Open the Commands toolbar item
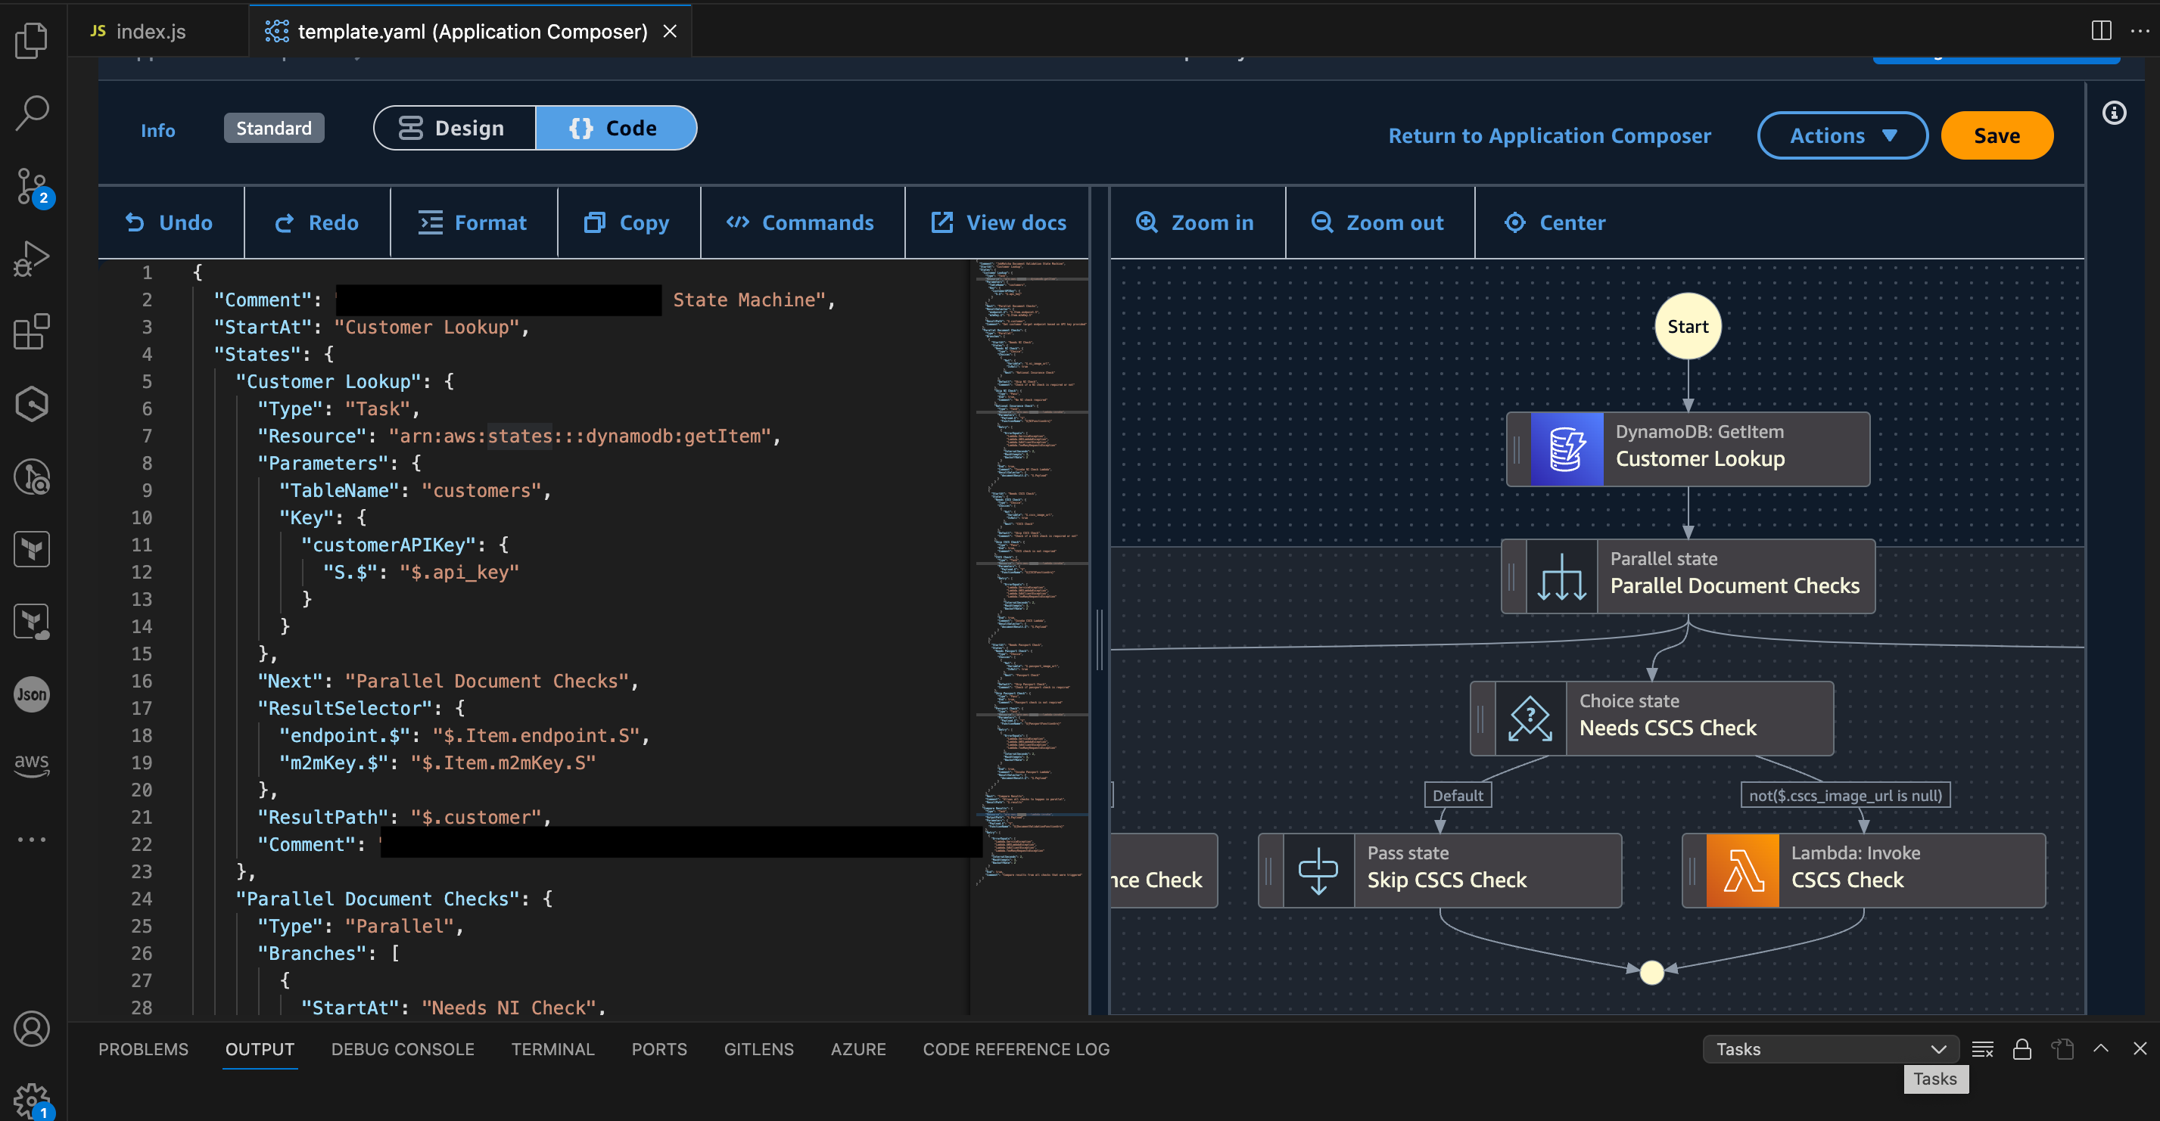2160x1121 pixels. point(801,222)
